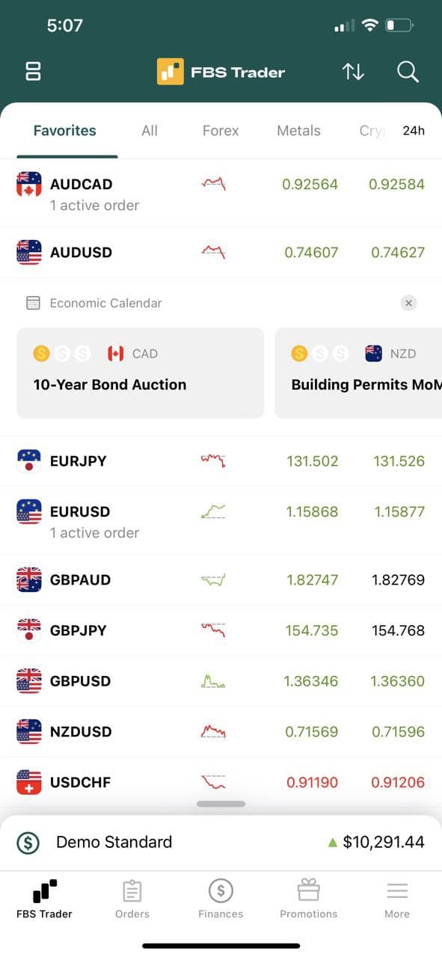This screenshot has width=442, height=957.
Task: View EURUSD active order details
Action: (x=94, y=532)
